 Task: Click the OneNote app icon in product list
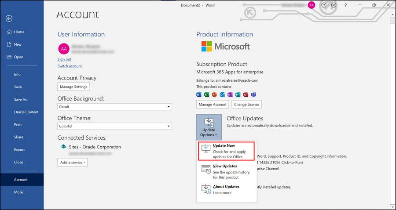click(x=230, y=94)
